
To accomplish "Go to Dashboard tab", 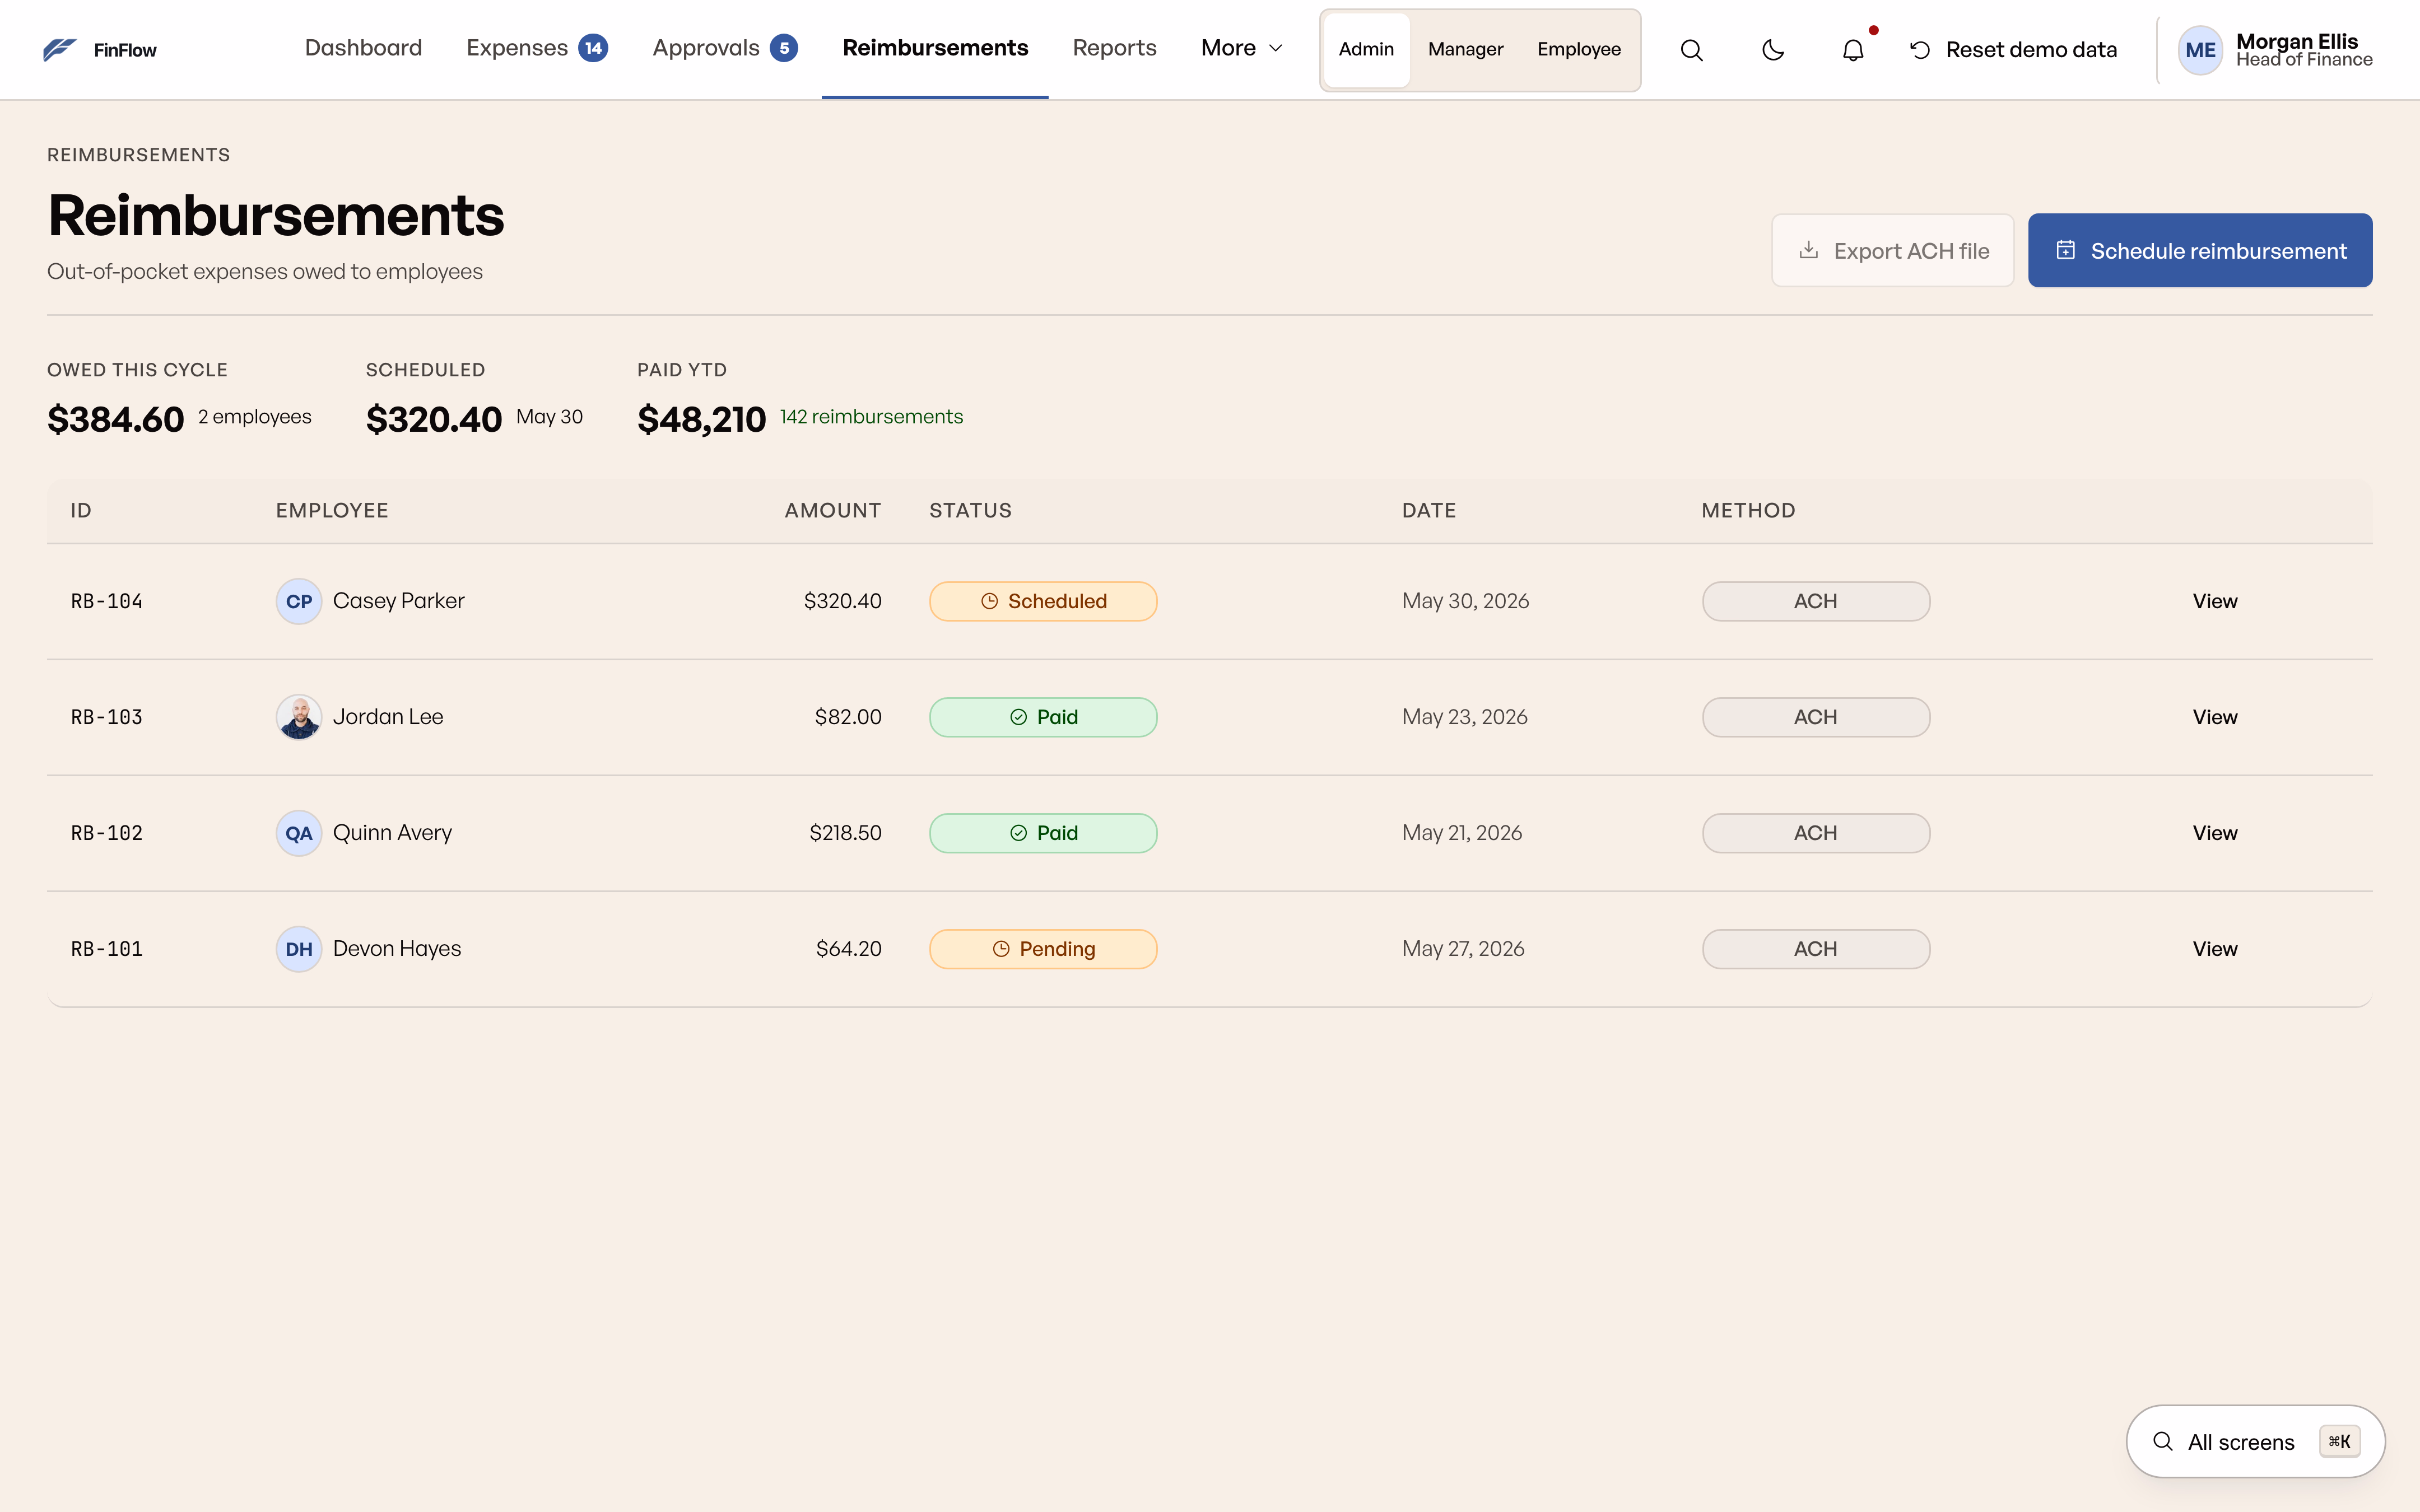I will pos(363,48).
